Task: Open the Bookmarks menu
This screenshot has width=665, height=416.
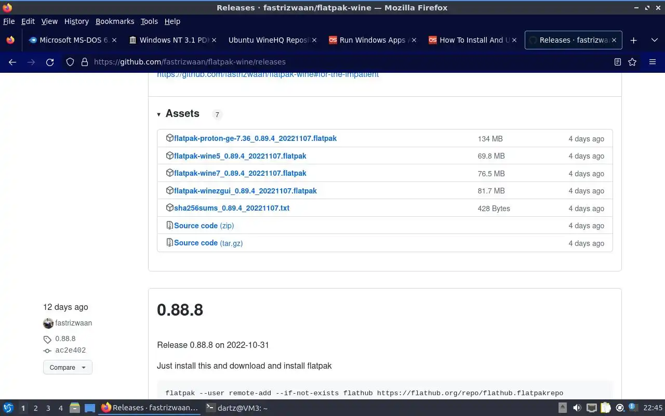Action: [x=115, y=21]
